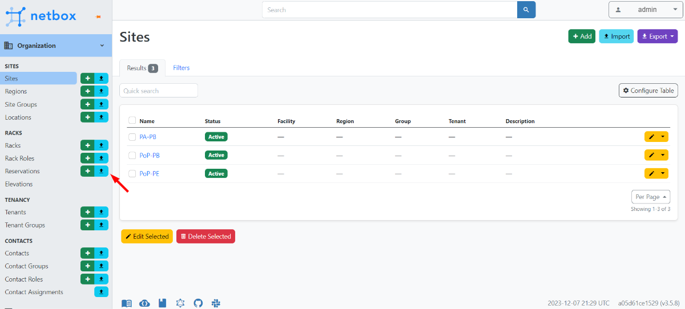
Task: Click the search magnifier button
Action: pyautogui.click(x=526, y=10)
